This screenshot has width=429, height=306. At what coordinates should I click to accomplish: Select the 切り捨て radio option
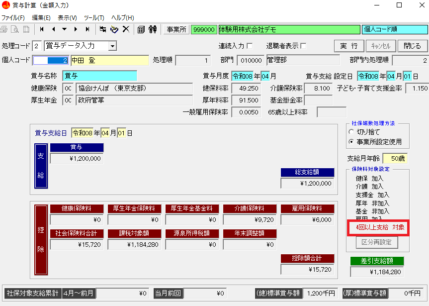[352, 132]
